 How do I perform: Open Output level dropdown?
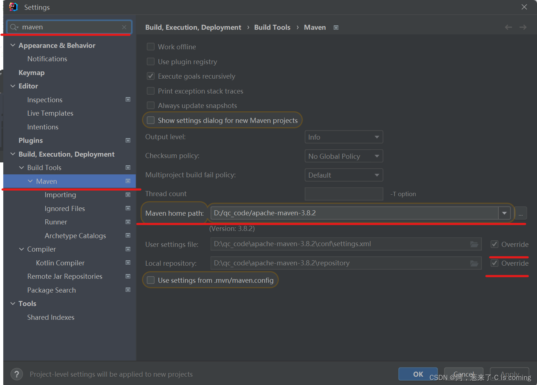pos(344,137)
